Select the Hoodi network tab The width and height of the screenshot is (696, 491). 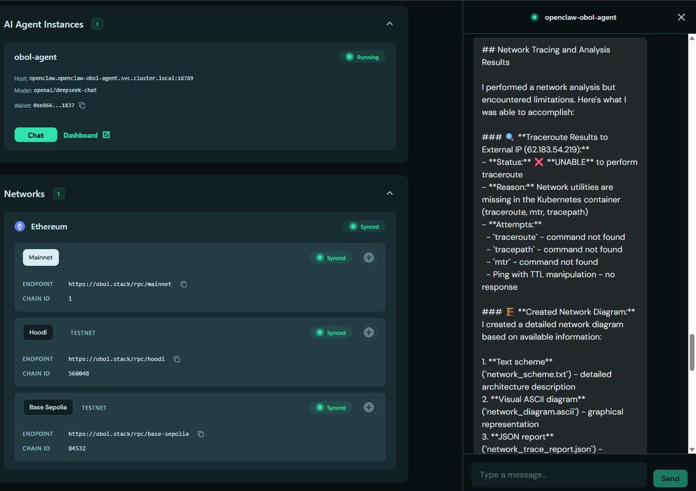click(38, 332)
